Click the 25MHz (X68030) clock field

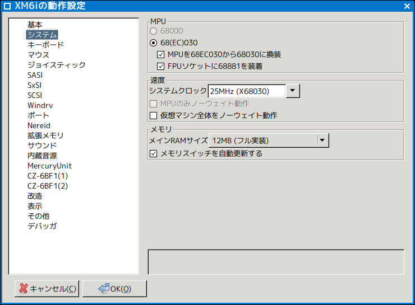pos(247,91)
